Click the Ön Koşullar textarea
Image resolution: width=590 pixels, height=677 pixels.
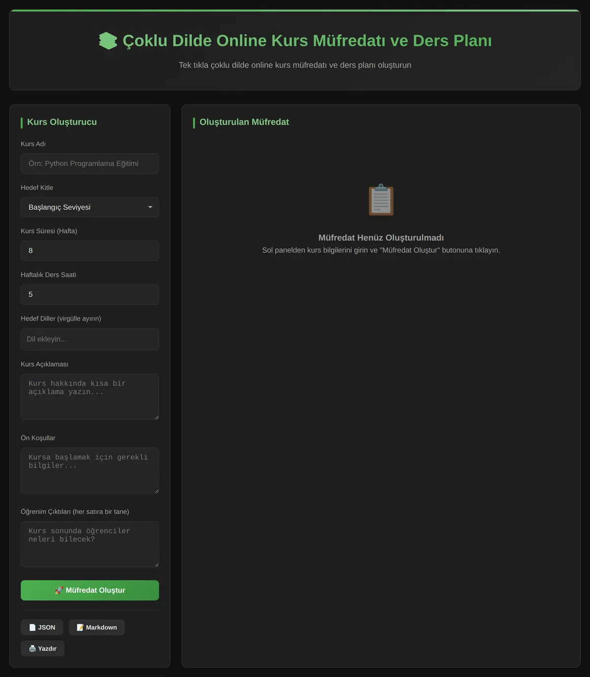pyautogui.click(x=89, y=471)
